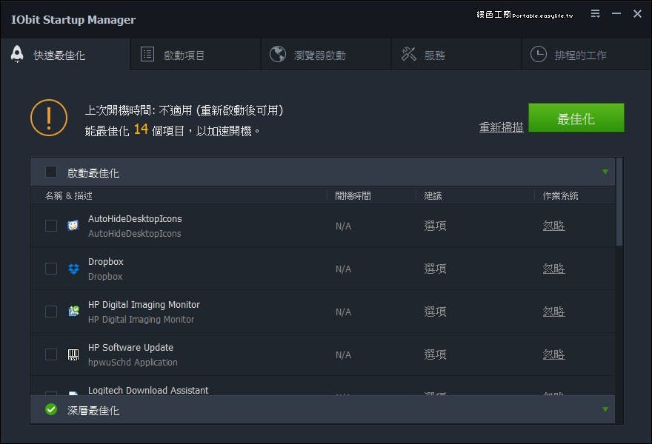Switch to the 排程的工作 tab
This screenshot has width=652, height=444.
click(586, 55)
